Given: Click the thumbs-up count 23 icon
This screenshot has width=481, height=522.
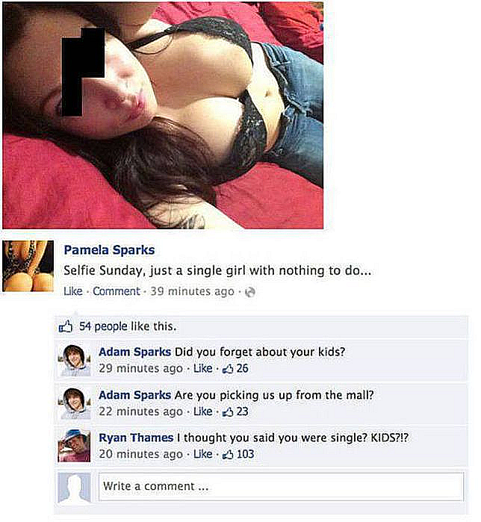Looking at the screenshot, I should pos(228,412).
